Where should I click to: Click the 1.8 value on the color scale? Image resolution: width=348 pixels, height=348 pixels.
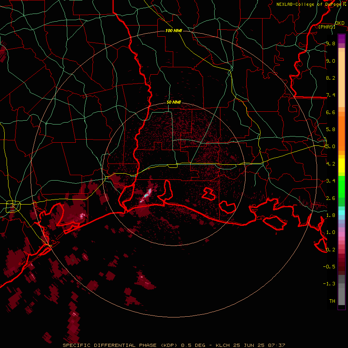(x=331, y=215)
